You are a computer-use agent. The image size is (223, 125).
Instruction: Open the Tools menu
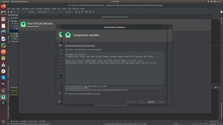coord(64,9)
